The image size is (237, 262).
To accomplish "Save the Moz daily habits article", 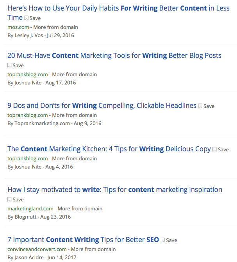I will tap(32, 18).
